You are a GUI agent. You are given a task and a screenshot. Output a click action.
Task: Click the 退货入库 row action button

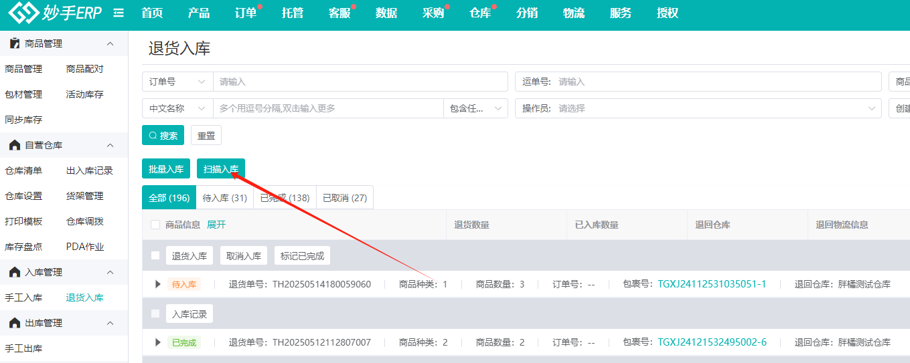click(189, 255)
